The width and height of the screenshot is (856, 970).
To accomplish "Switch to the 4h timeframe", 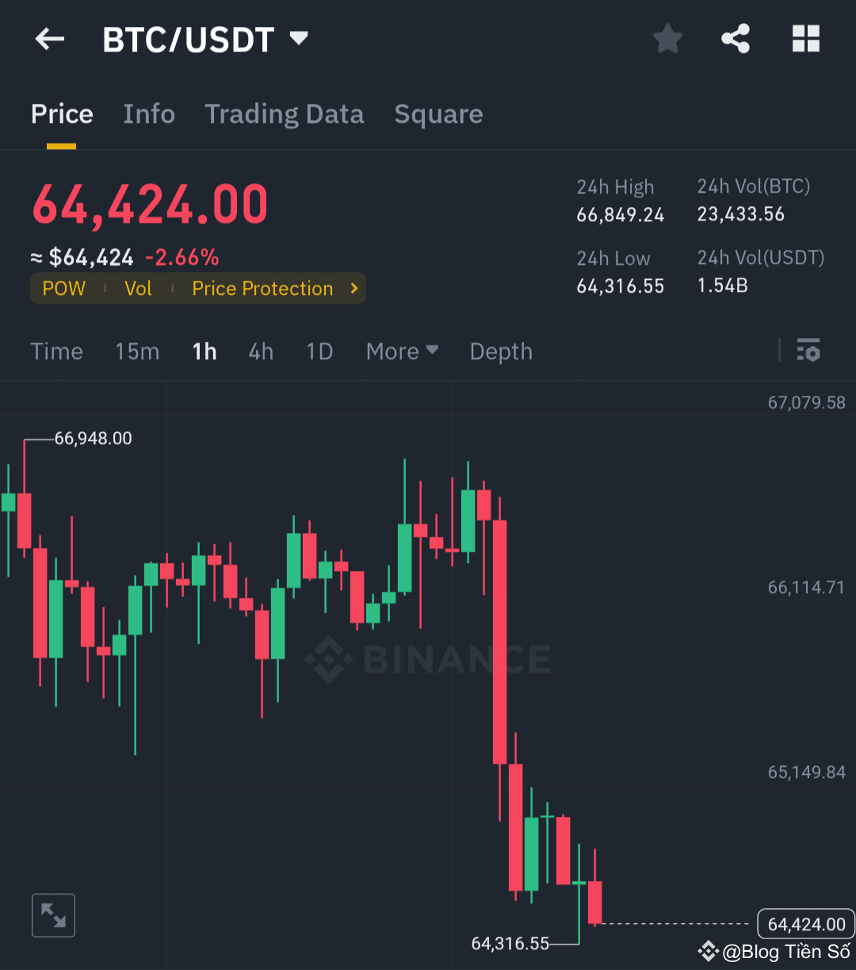I will pyautogui.click(x=260, y=351).
